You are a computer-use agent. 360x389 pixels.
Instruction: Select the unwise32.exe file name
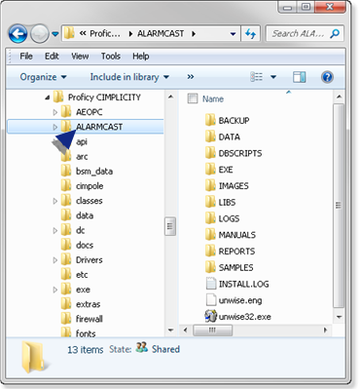[x=245, y=317]
